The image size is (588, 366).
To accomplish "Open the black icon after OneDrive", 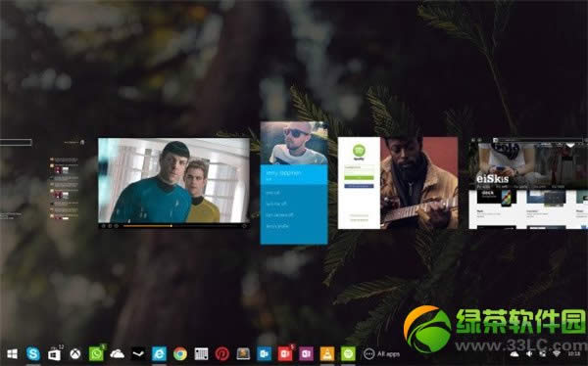I will coord(138,354).
